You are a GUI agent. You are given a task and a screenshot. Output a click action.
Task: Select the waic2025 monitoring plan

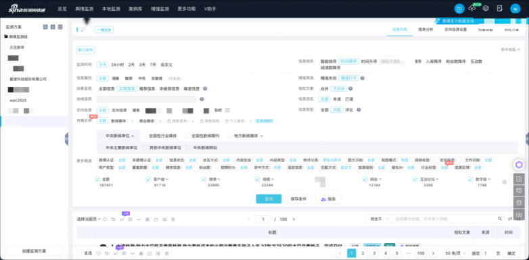tap(18, 101)
